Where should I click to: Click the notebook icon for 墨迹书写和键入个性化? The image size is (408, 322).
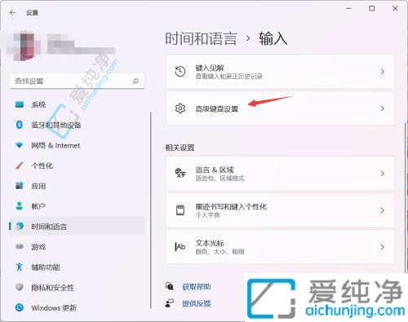180,210
